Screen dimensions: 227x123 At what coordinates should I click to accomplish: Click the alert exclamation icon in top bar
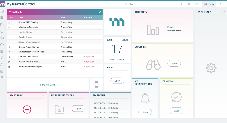pyautogui.click(x=189, y=4)
